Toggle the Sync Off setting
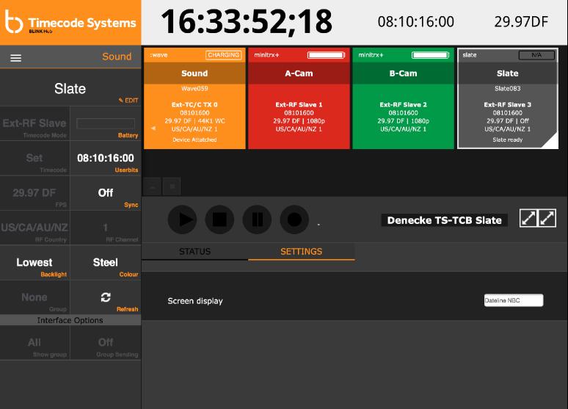The width and height of the screenshot is (568, 409). 106,193
